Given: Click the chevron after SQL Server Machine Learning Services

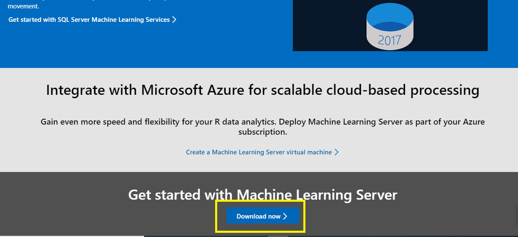Looking at the screenshot, I should [174, 20].
